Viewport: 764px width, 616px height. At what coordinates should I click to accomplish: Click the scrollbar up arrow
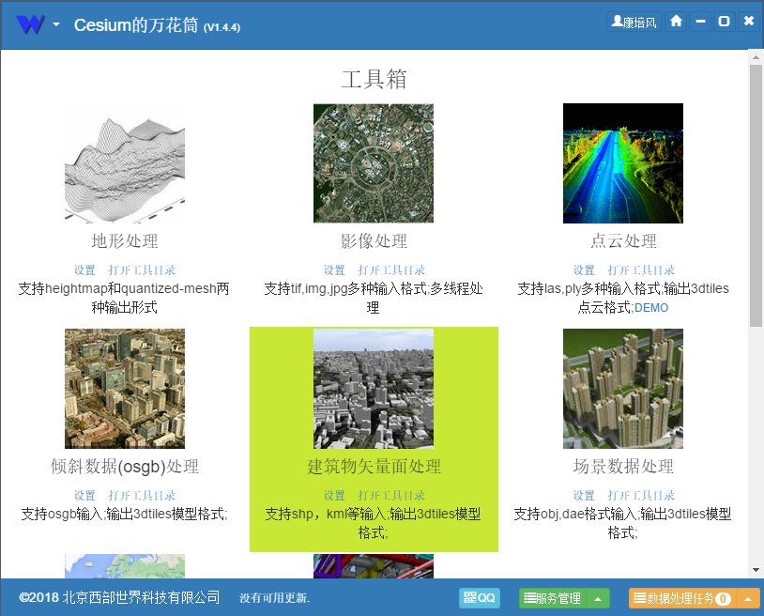756,57
